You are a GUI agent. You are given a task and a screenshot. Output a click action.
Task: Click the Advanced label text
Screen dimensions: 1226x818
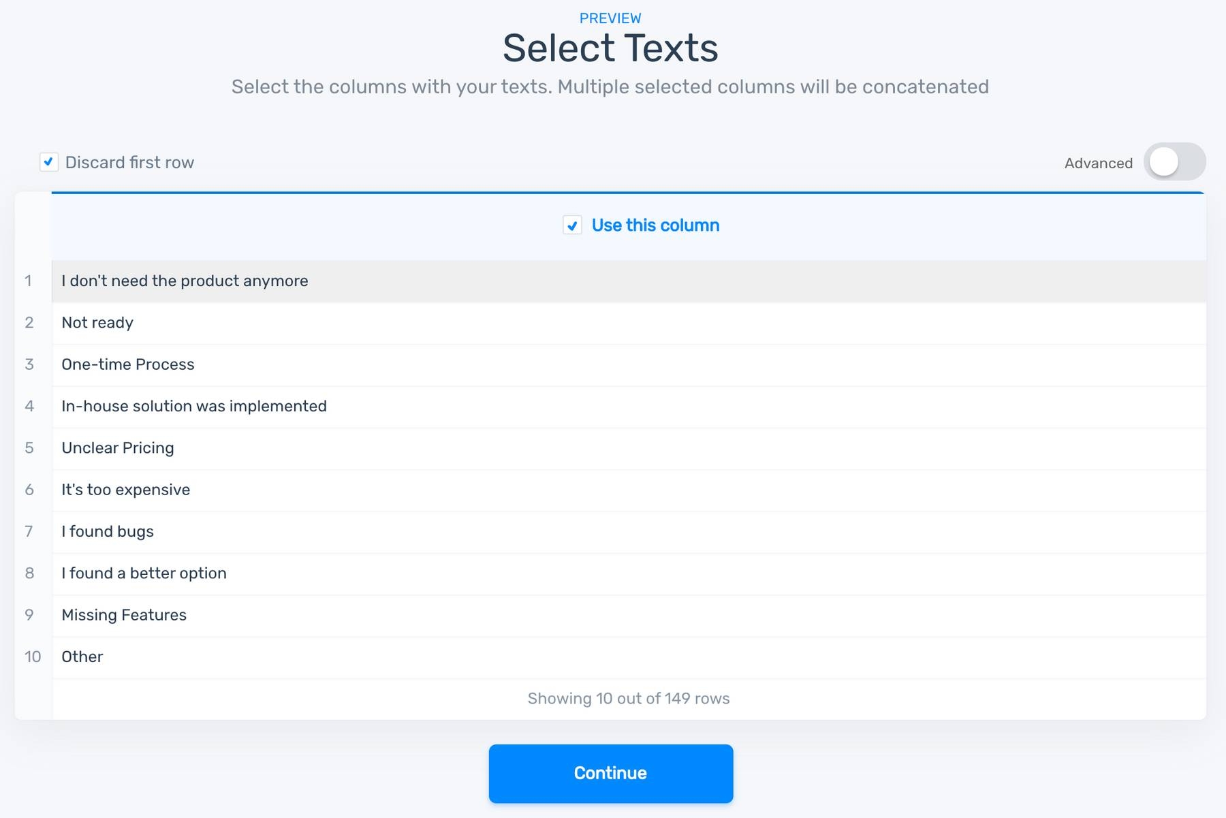pyautogui.click(x=1098, y=163)
